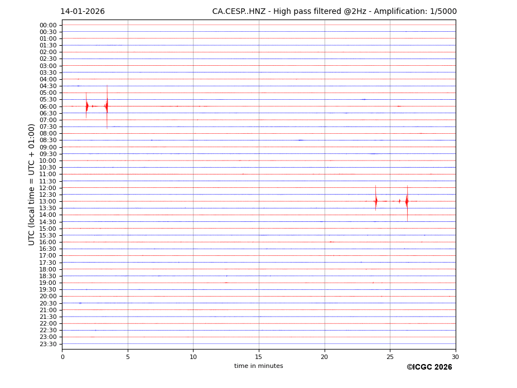The image size is (517, 388).
Task: Pick the 23:30 time label
Action: click(x=48, y=344)
